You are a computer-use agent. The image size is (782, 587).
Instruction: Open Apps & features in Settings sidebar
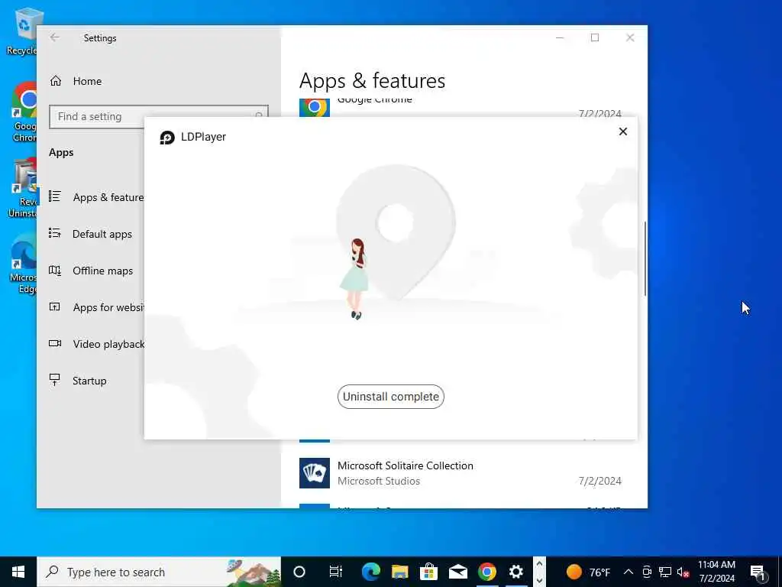(95, 197)
